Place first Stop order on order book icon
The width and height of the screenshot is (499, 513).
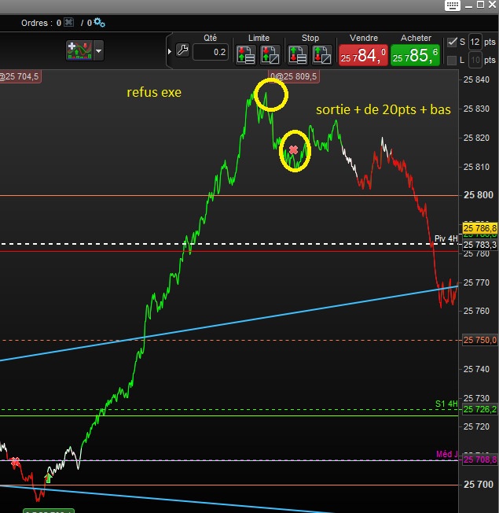(297, 54)
